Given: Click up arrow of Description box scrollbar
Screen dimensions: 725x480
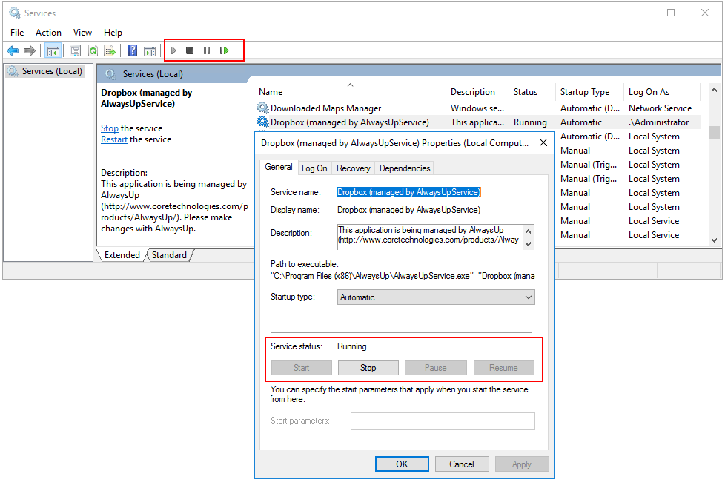Looking at the screenshot, I should 529,231.
